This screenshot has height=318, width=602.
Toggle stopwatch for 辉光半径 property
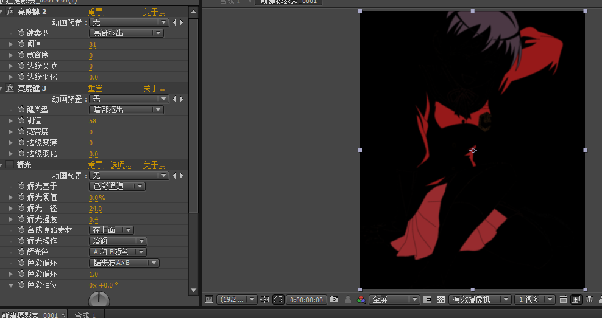(x=21, y=209)
